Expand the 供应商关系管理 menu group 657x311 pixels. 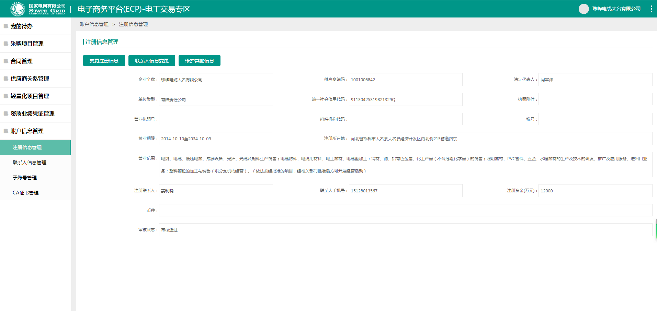coord(30,79)
